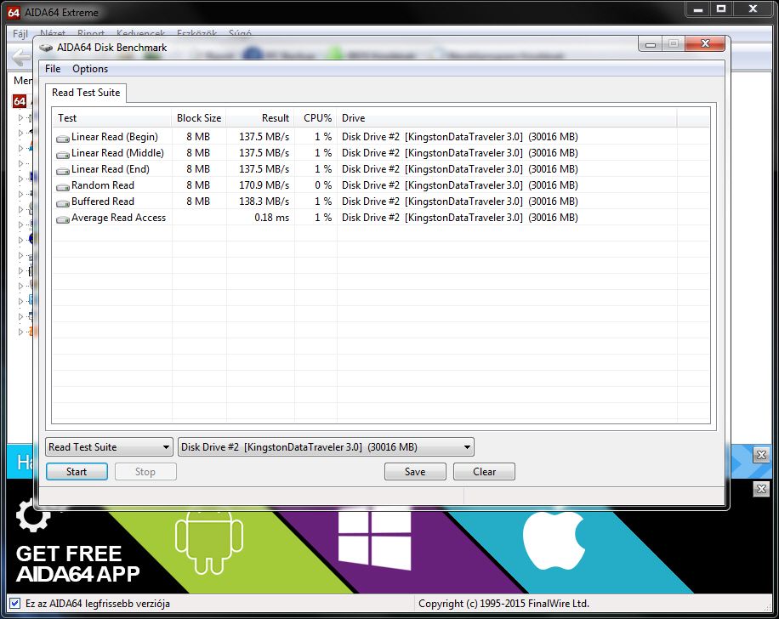Open the Disk Drive #2 selection dropdown
779x619 pixels.
326,447
